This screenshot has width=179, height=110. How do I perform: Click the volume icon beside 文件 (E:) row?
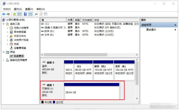[x=42, y=35]
